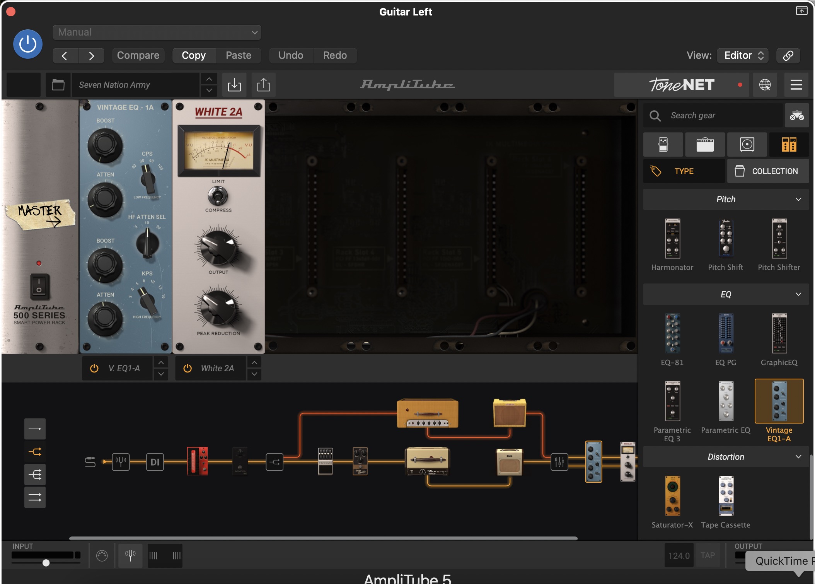Click the mixer block in signal chain
Image resolution: width=815 pixels, height=584 pixels.
(x=559, y=462)
